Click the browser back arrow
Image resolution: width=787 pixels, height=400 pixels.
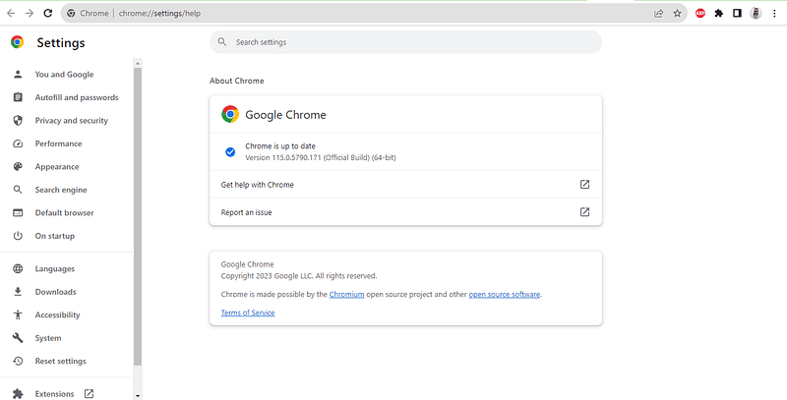[x=11, y=14]
